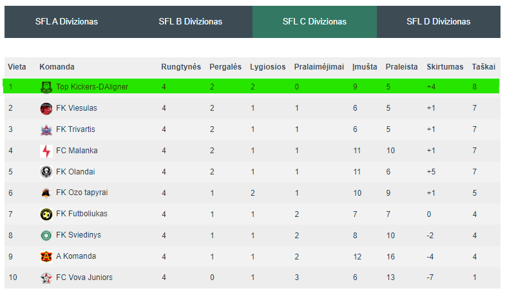Click the Skirtumas column header
This screenshot has width=505, height=291.
click(444, 67)
